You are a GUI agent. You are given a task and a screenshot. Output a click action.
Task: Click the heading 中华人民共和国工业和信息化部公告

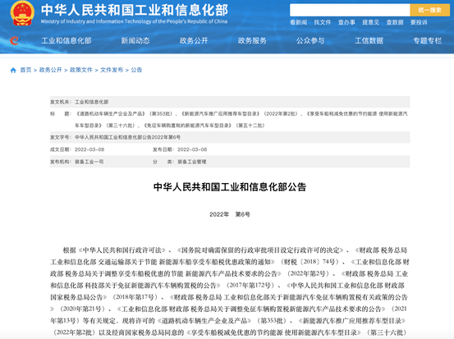click(230, 187)
